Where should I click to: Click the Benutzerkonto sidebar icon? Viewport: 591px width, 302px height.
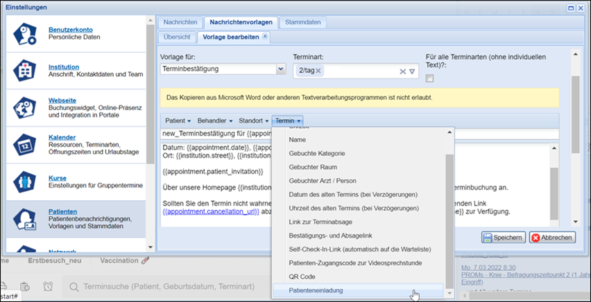tap(24, 34)
